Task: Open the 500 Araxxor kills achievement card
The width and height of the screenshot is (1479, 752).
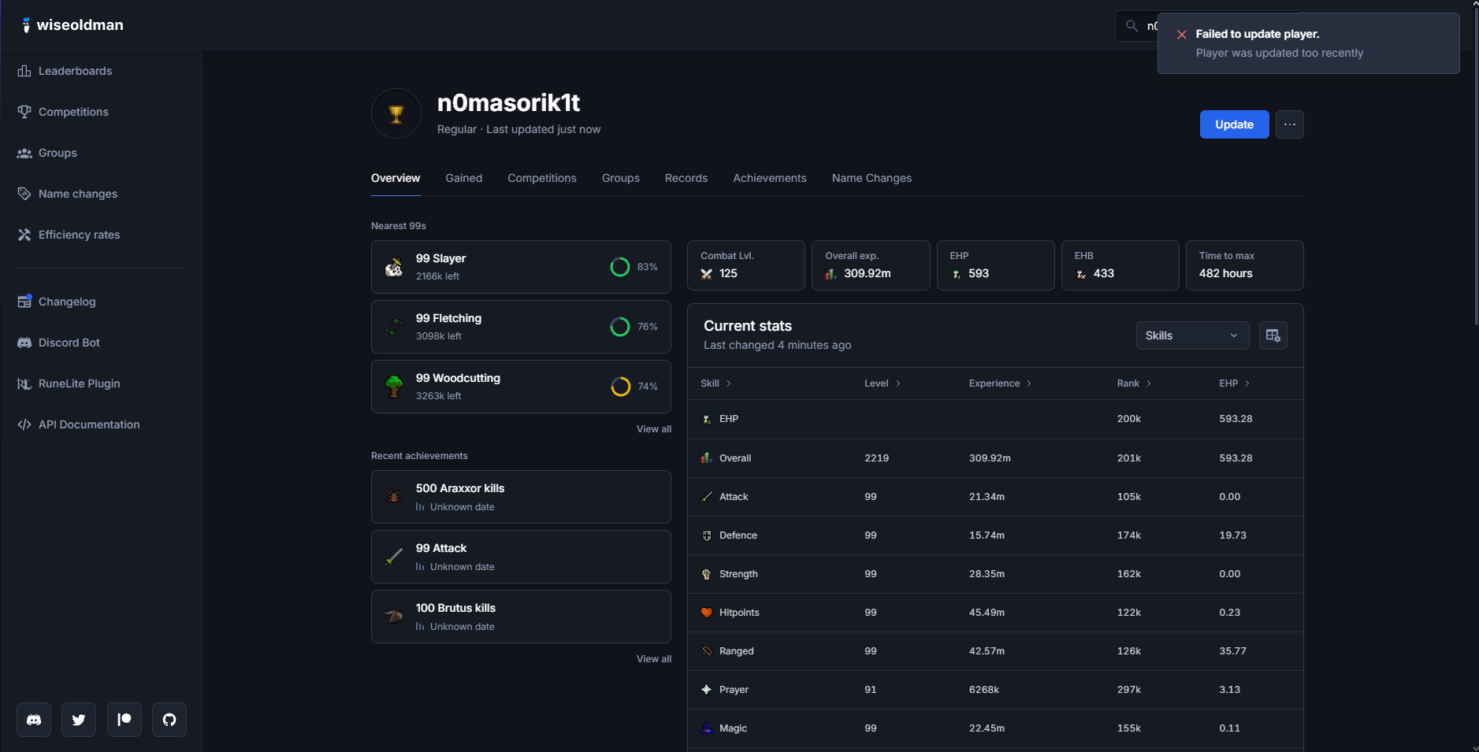Action: [521, 497]
